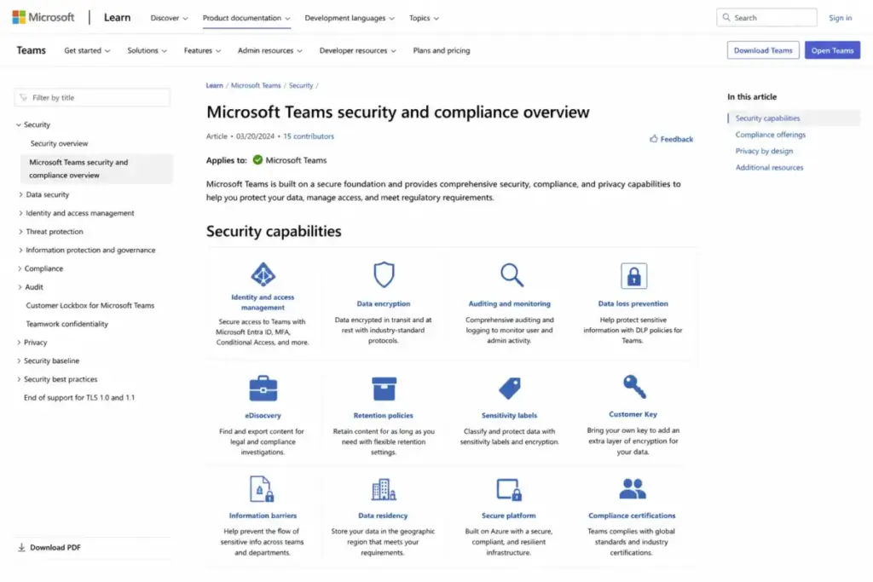873x582 pixels.
Task: Expand the Threat protection tree node
Action: (x=20, y=231)
